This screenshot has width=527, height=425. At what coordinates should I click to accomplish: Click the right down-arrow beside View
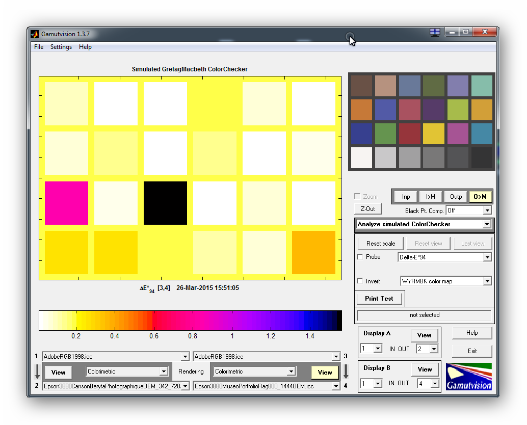[346, 371]
